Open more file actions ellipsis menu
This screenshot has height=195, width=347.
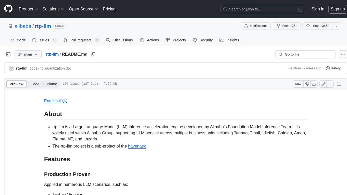pyautogui.click(x=343, y=54)
